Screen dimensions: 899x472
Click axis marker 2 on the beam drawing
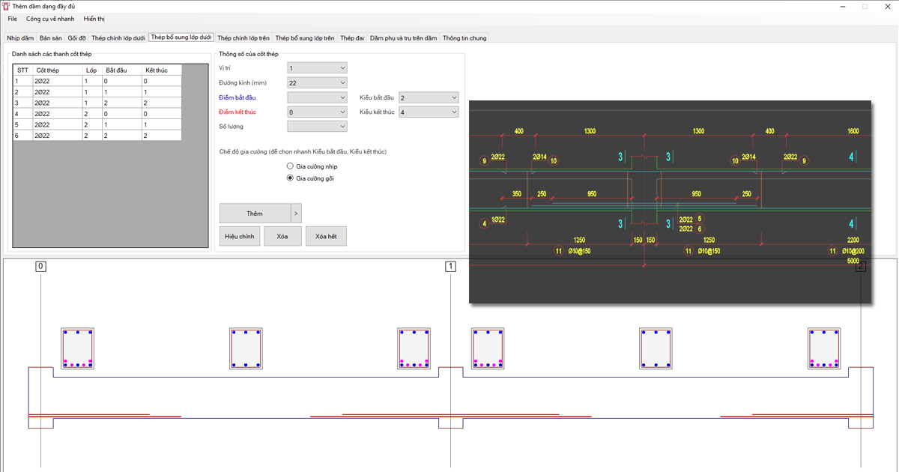point(861,266)
